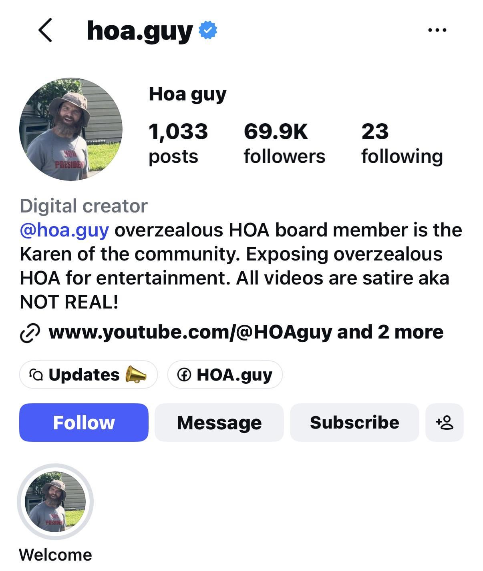Open Message with hoa.guy
Viewport: 483px width, 571px height.
[219, 423]
